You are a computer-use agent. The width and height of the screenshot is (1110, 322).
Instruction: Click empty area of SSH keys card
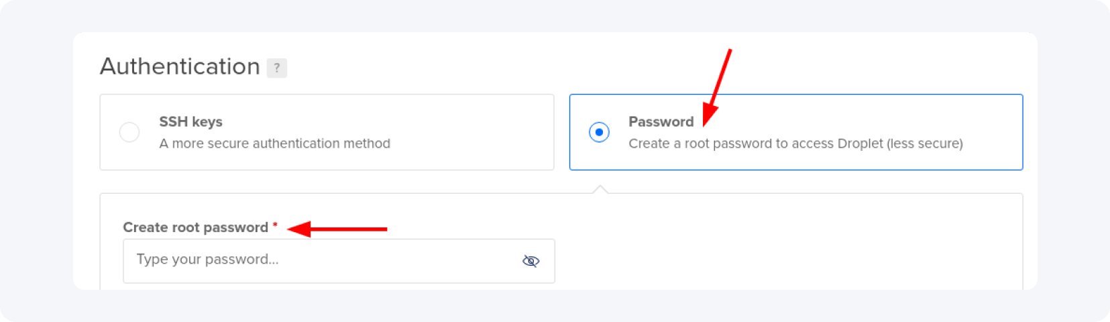point(469,132)
